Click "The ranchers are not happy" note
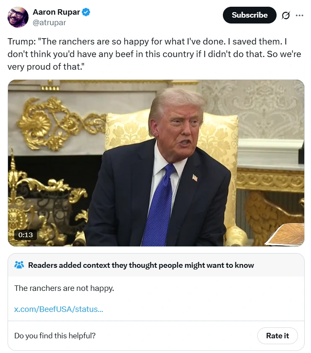The height and width of the screenshot is (353, 311). pyautogui.click(x=64, y=288)
